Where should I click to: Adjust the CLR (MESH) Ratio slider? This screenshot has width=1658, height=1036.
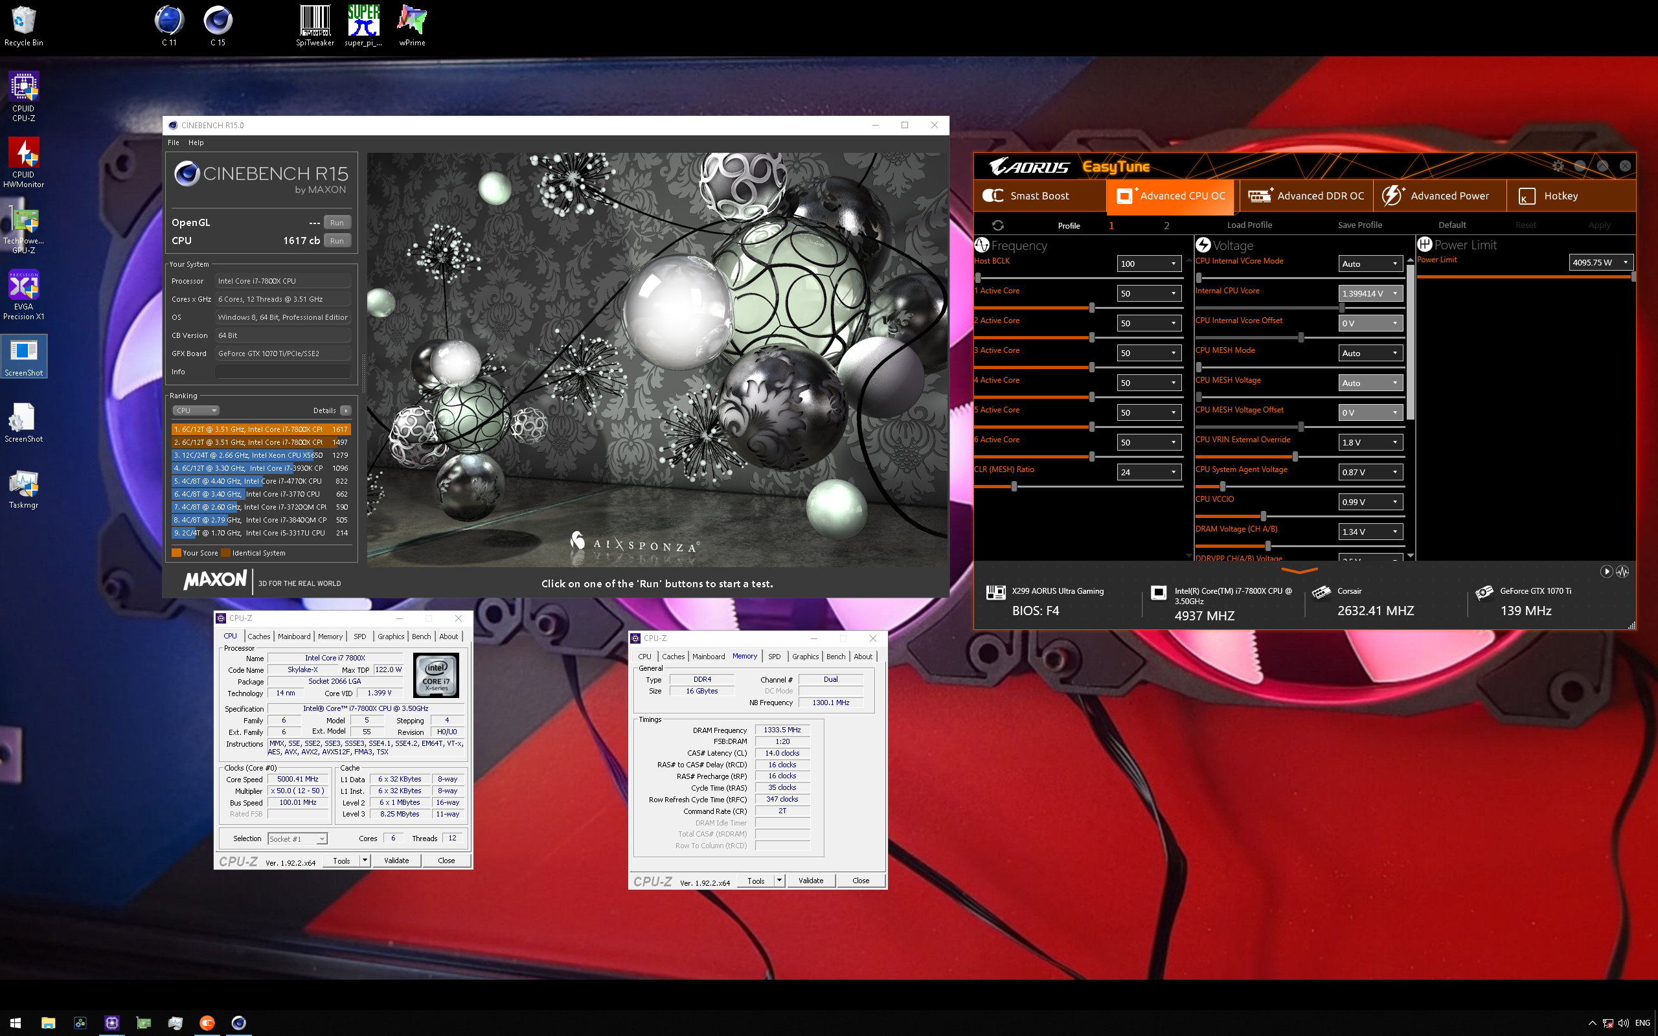click(x=1014, y=486)
